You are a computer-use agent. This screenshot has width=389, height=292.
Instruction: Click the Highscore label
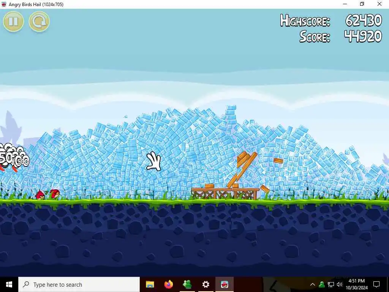pyautogui.click(x=305, y=21)
